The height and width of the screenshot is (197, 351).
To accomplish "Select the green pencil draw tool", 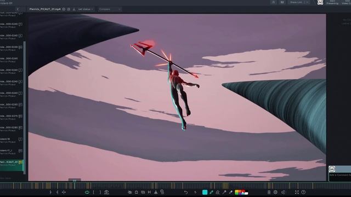I will pyautogui.click(x=211, y=192).
